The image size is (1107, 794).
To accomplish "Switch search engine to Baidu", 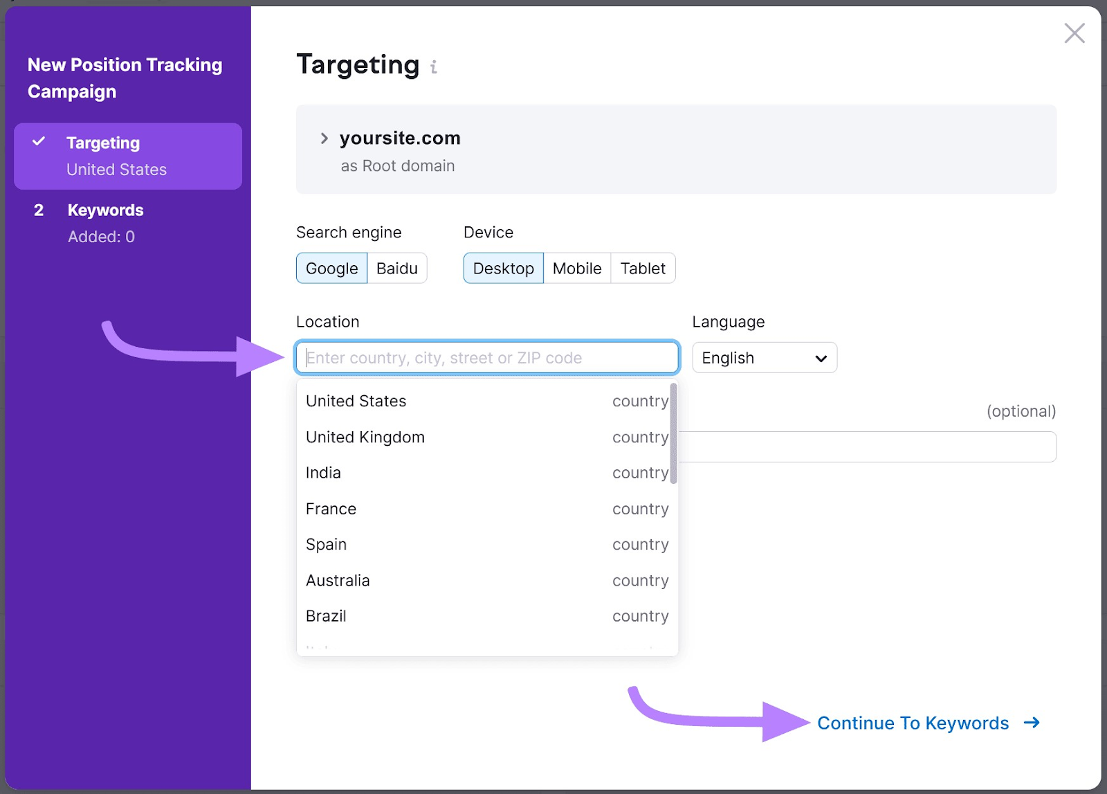I will [x=396, y=269].
